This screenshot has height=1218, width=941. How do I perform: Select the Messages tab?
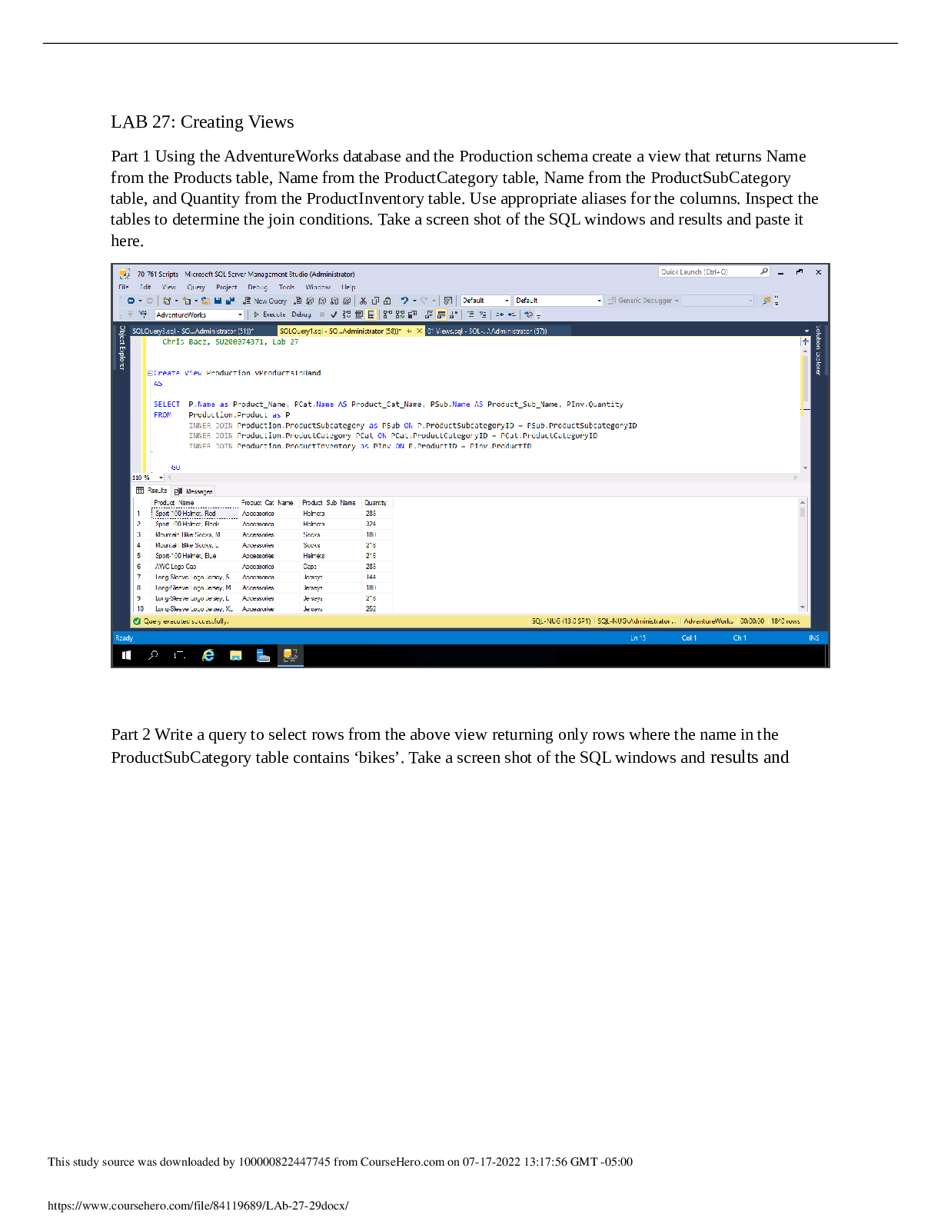[x=193, y=491]
